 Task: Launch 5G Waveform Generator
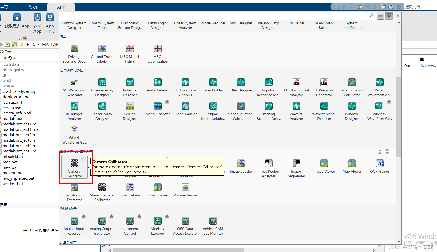(74, 87)
